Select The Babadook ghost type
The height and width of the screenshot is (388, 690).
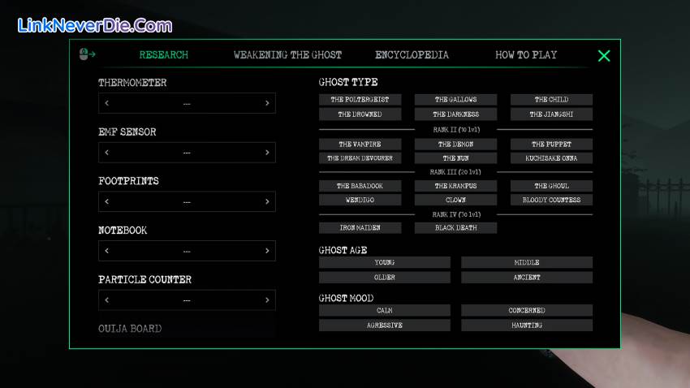pos(360,186)
